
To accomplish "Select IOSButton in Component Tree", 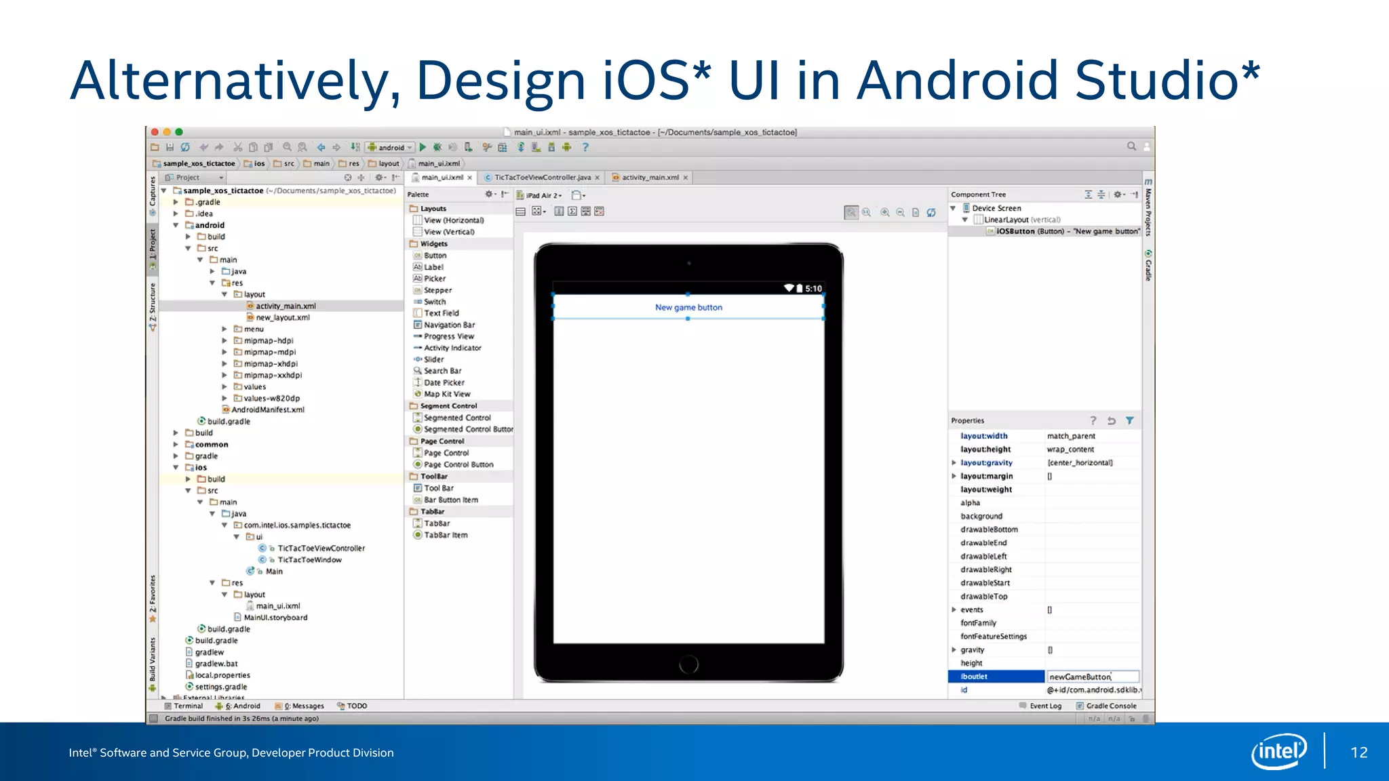I will [1063, 231].
